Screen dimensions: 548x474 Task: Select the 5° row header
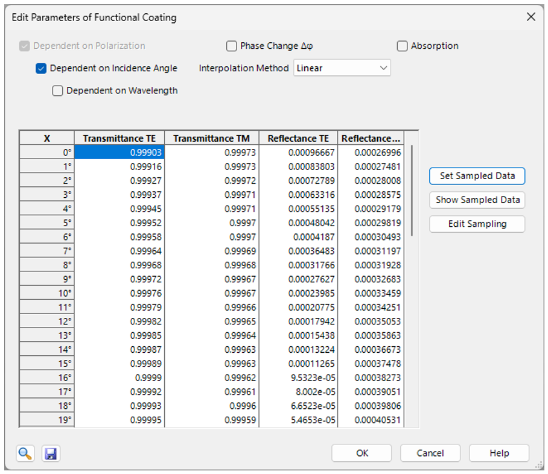click(x=47, y=223)
